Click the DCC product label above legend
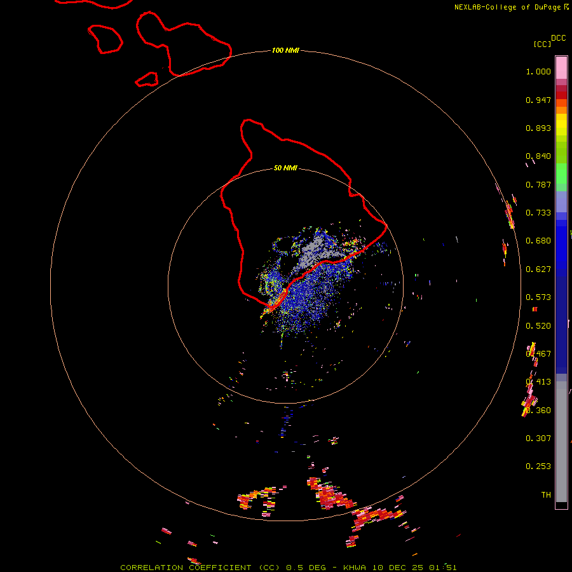 click(x=558, y=38)
